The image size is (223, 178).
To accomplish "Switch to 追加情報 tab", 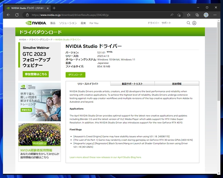I will 177,84.
